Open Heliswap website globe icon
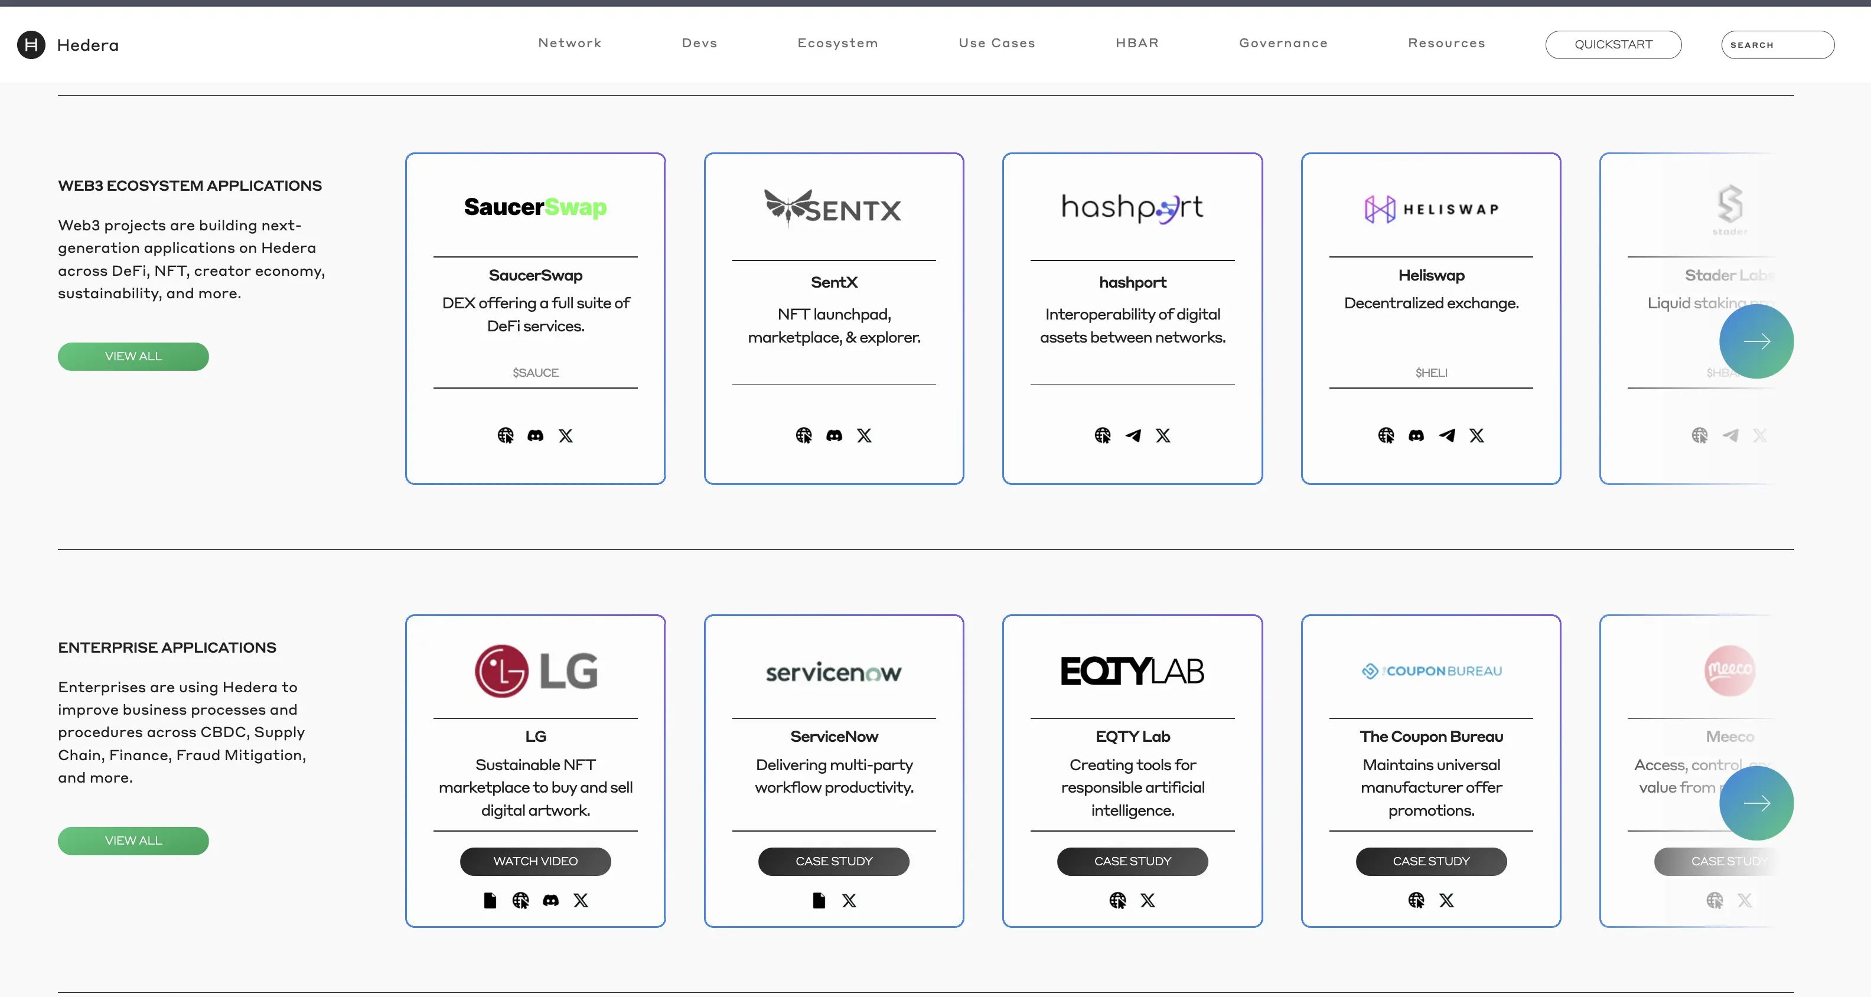The image size is (1871, 997). pyautogui.click(x=1387, y=436)
